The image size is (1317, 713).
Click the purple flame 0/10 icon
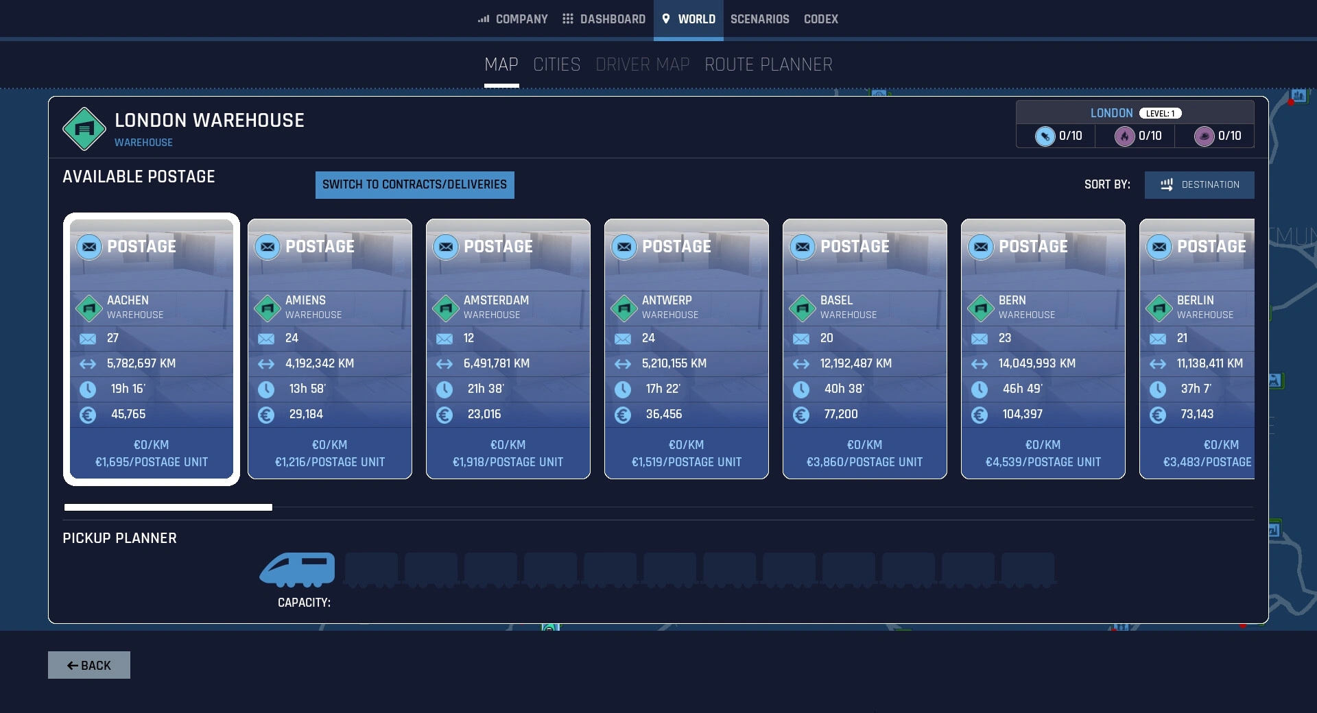[1124, 136]
